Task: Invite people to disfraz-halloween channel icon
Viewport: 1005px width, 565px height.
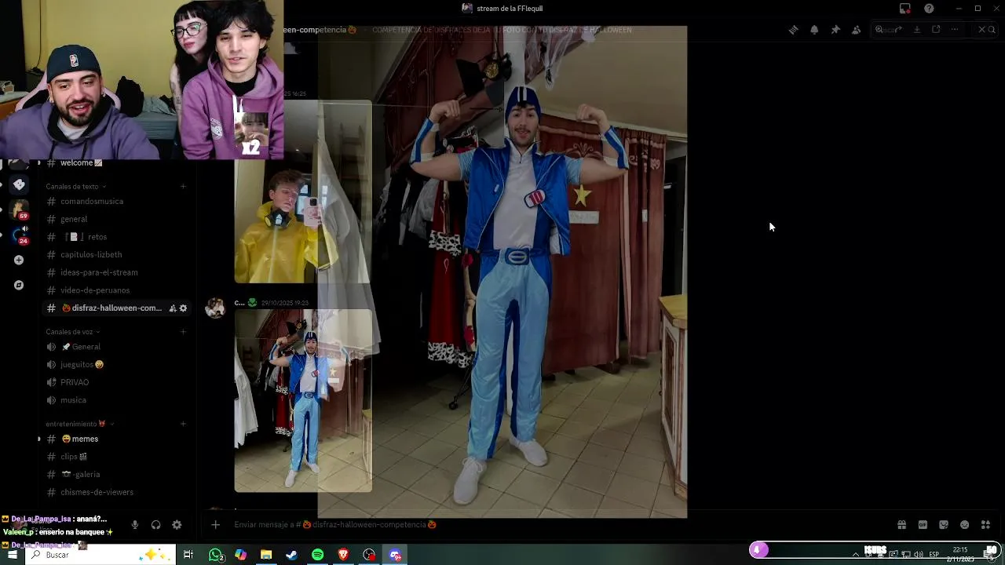Action: [x=172, y=308]
